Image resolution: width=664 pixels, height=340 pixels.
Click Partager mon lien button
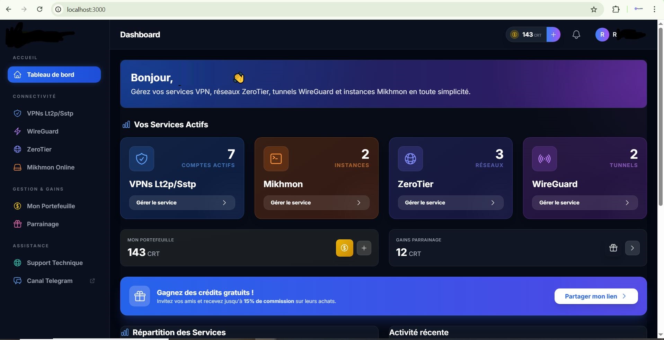tap(596, 296)
